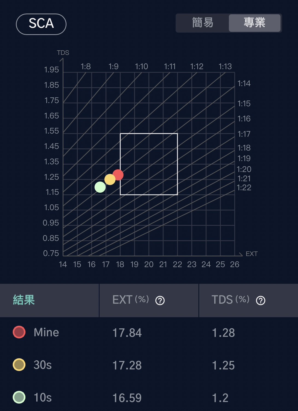Click the red Mine legend circle
The height and width of the screenshot is (411, 298).
[19, 332]
